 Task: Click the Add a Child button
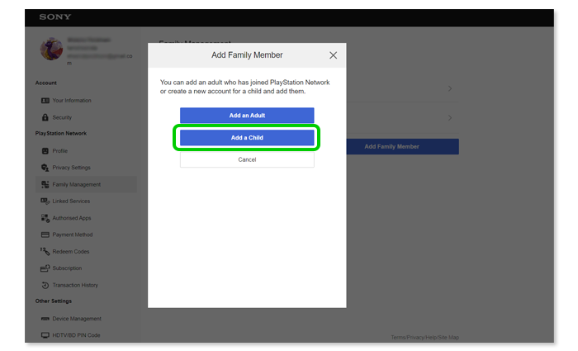click(247, 138)
